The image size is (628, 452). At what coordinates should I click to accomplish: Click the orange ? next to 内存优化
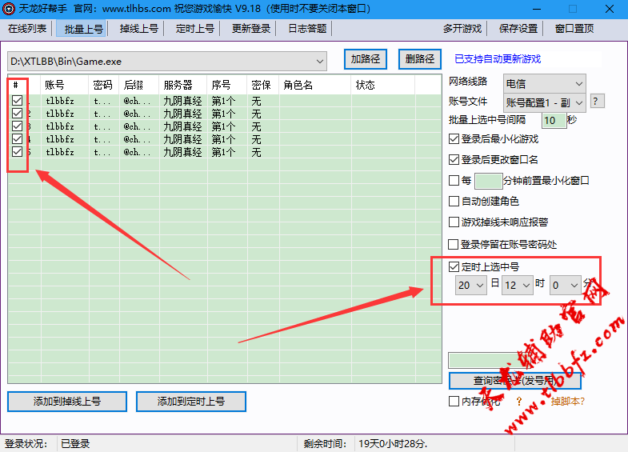tap(518, 401)
